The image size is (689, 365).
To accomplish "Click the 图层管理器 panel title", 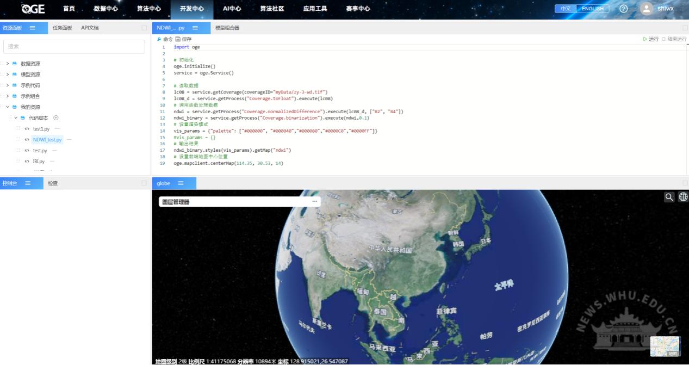I will 176,202.
